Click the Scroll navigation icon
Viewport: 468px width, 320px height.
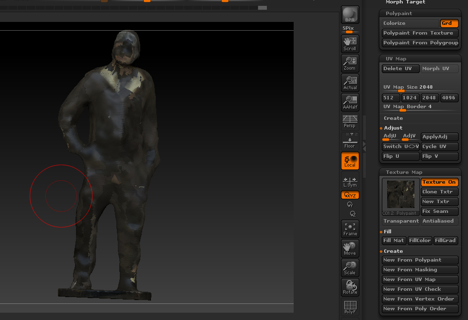pos(350,44)
